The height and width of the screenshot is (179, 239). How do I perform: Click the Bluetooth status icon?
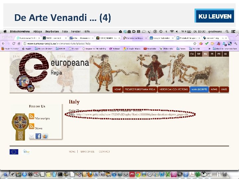[x=166, y=31]
